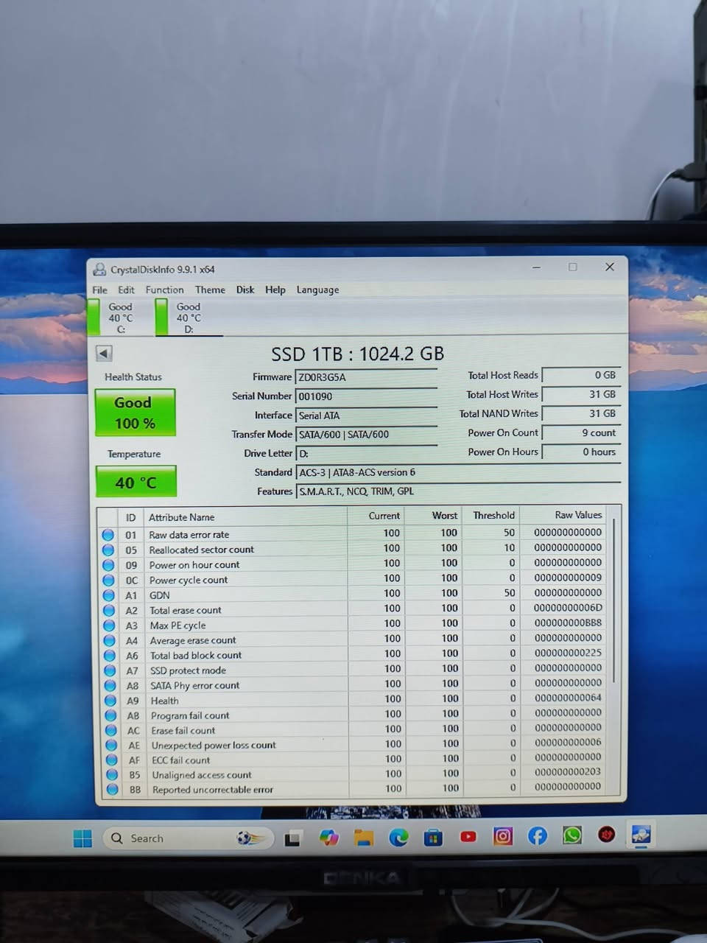Screen dimensions: 707x943
Task: Click status icon of Average erase count
Action: pos(110,640)
